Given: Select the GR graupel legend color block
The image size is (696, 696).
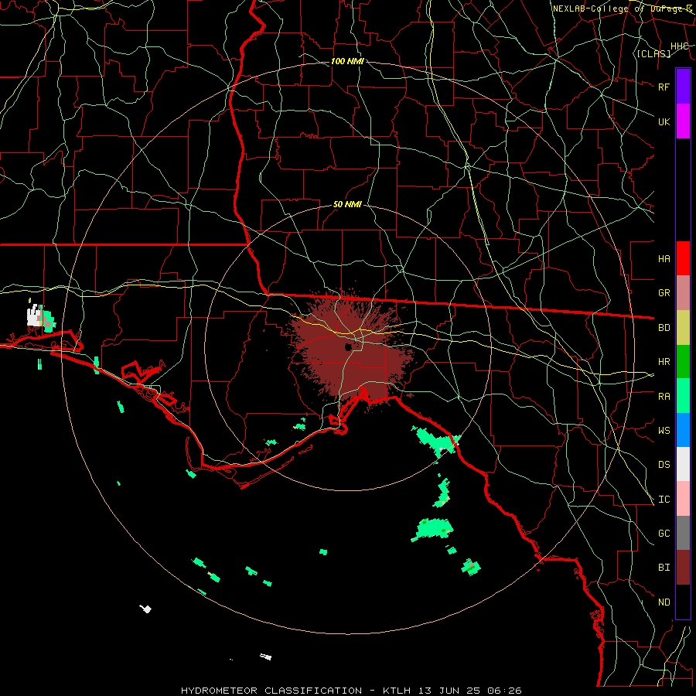Looking at the screenshot, I should tap(683, 293).
